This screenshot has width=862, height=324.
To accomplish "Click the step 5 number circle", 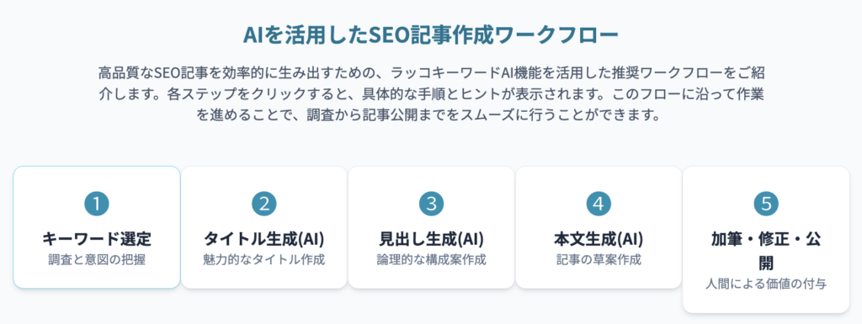I will click(x=766, y=204).
